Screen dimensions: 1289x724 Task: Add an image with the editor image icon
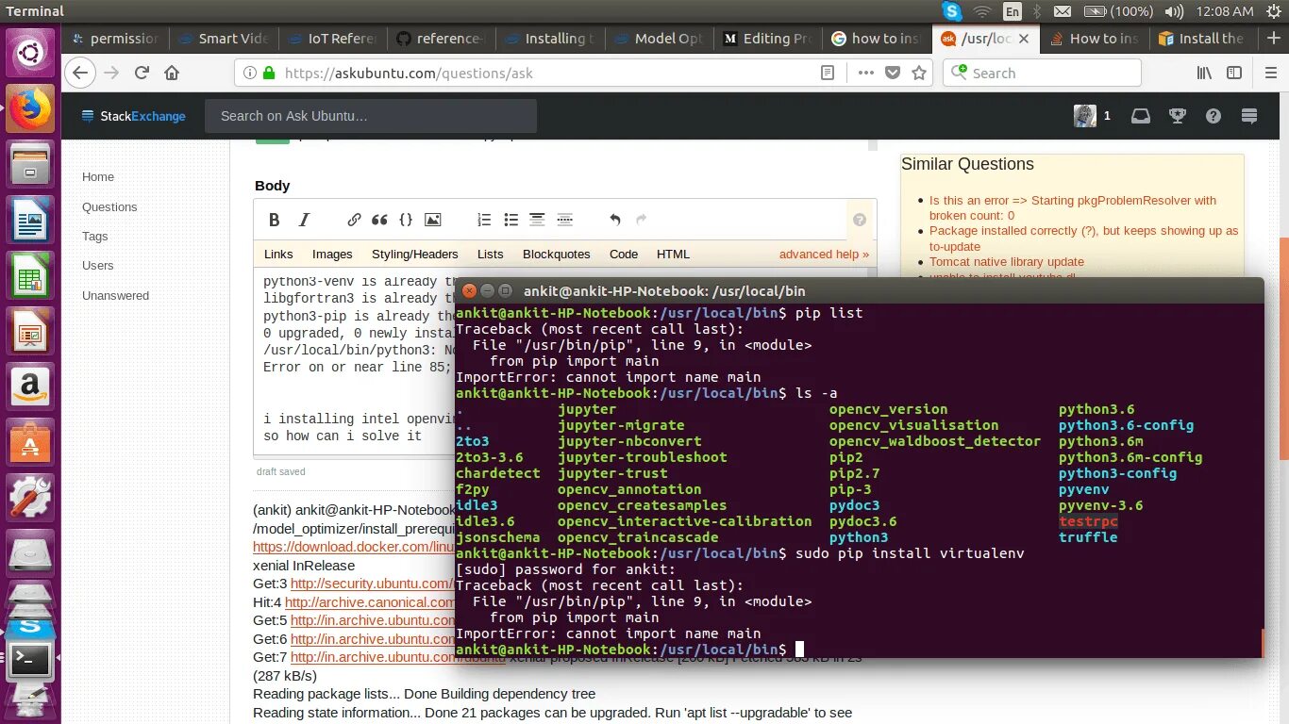(x=432, y=220)
